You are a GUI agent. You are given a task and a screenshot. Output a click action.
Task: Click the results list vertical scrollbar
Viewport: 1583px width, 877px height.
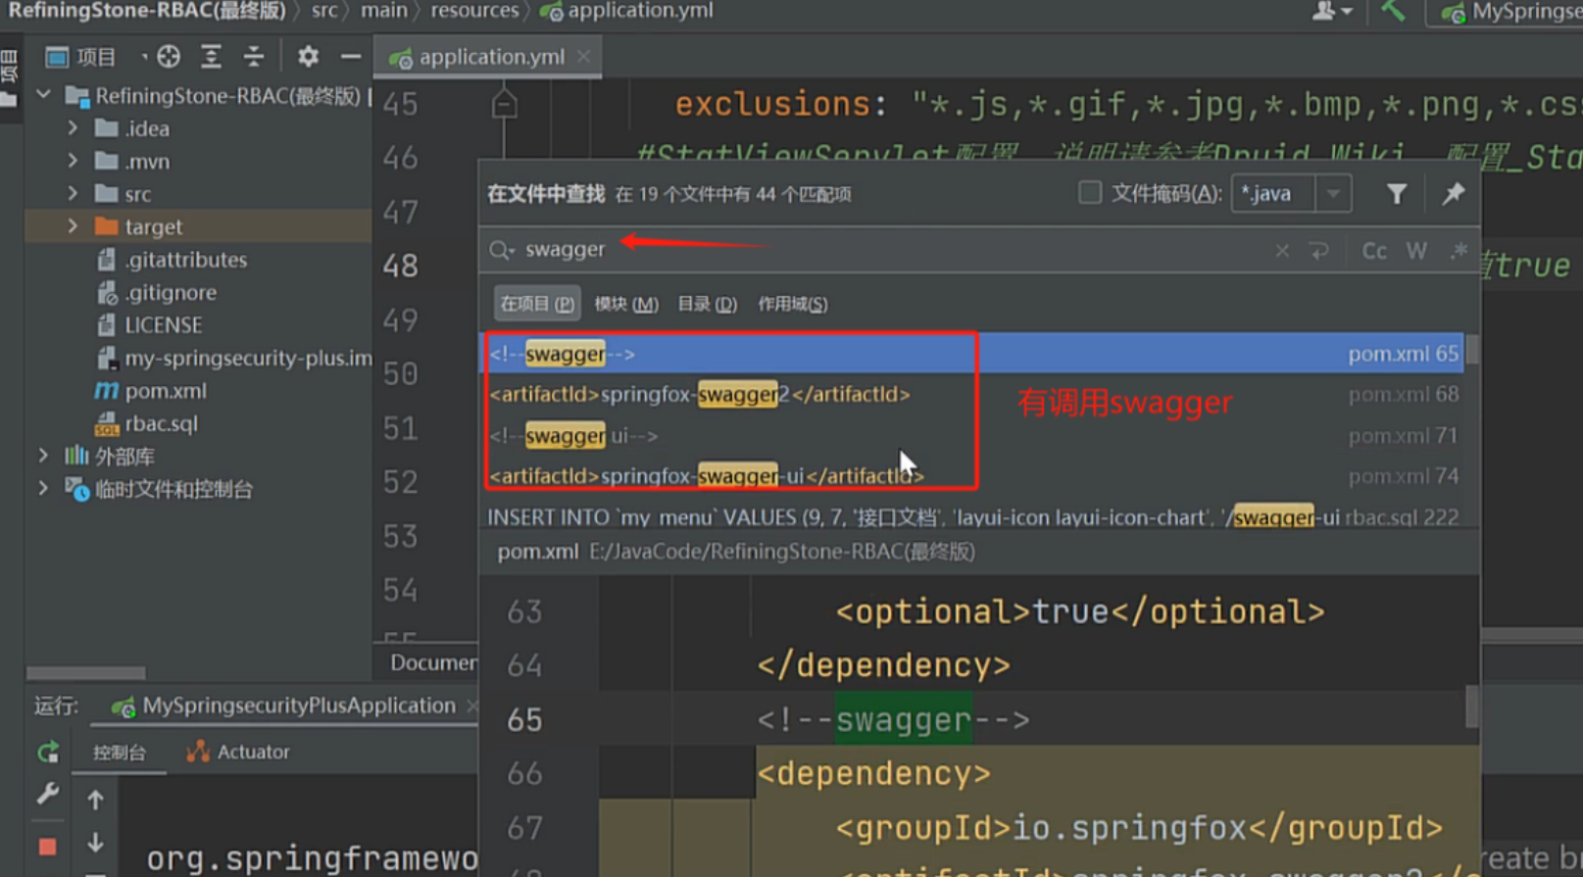pos(1471,350)
